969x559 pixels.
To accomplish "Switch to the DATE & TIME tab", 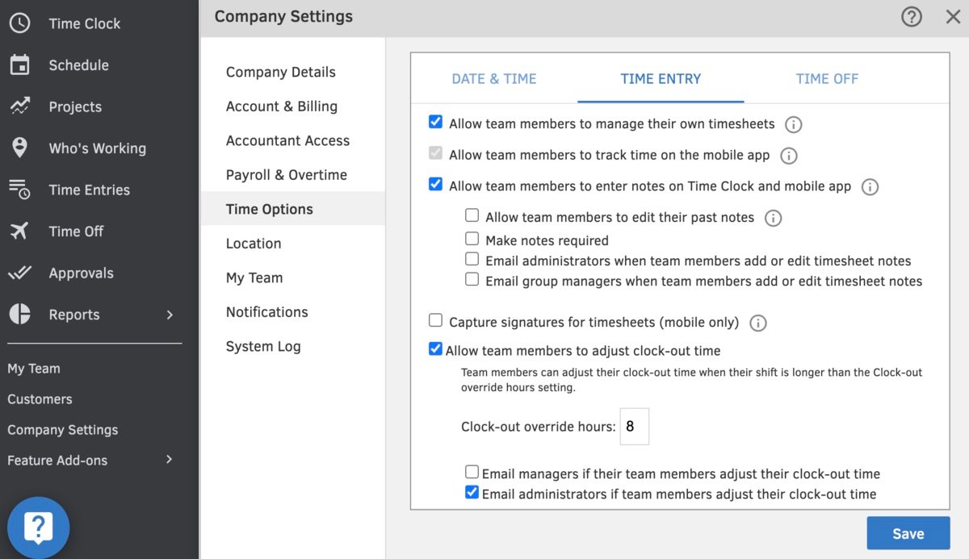I will click(x=493, y=78).
